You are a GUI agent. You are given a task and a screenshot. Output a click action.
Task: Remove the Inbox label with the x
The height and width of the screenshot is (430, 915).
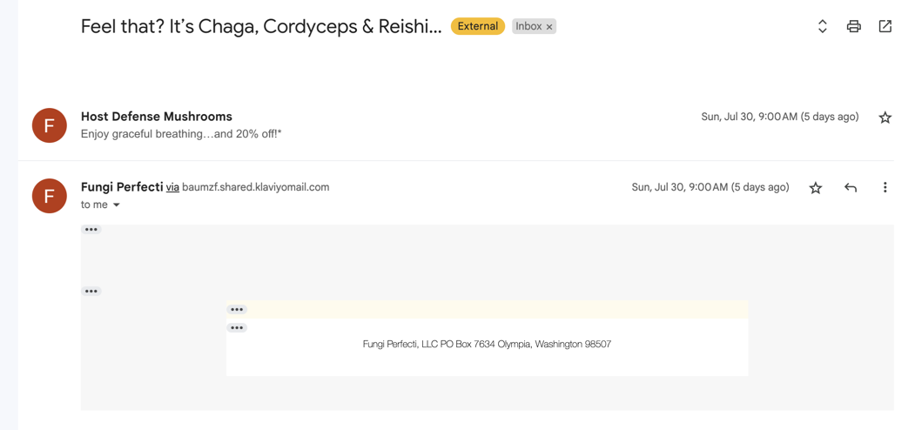549,27
